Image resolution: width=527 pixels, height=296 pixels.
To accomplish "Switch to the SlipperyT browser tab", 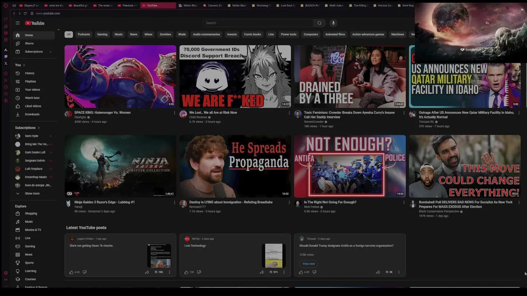I will 30,5.
